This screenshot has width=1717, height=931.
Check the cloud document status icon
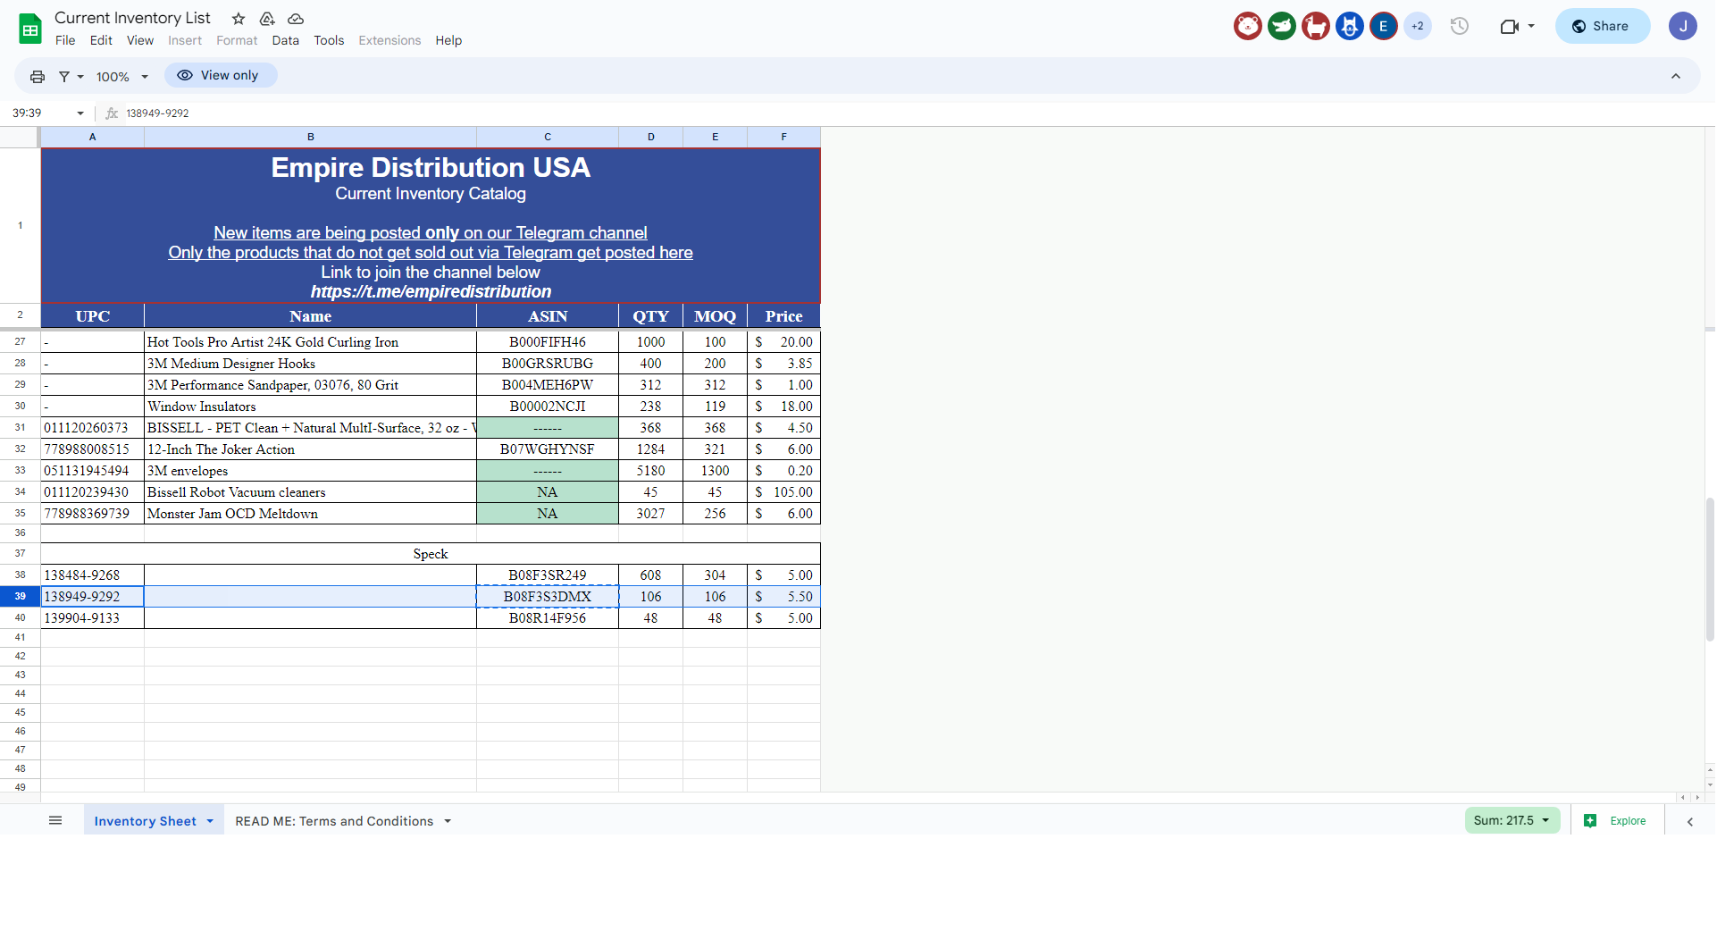pos(296,19)
